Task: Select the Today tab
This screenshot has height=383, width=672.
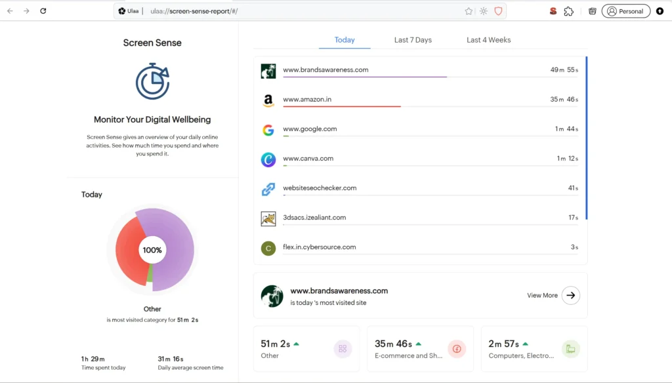Action: point(345,40)
